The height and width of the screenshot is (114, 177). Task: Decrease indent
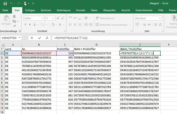[x=86, y=25]
